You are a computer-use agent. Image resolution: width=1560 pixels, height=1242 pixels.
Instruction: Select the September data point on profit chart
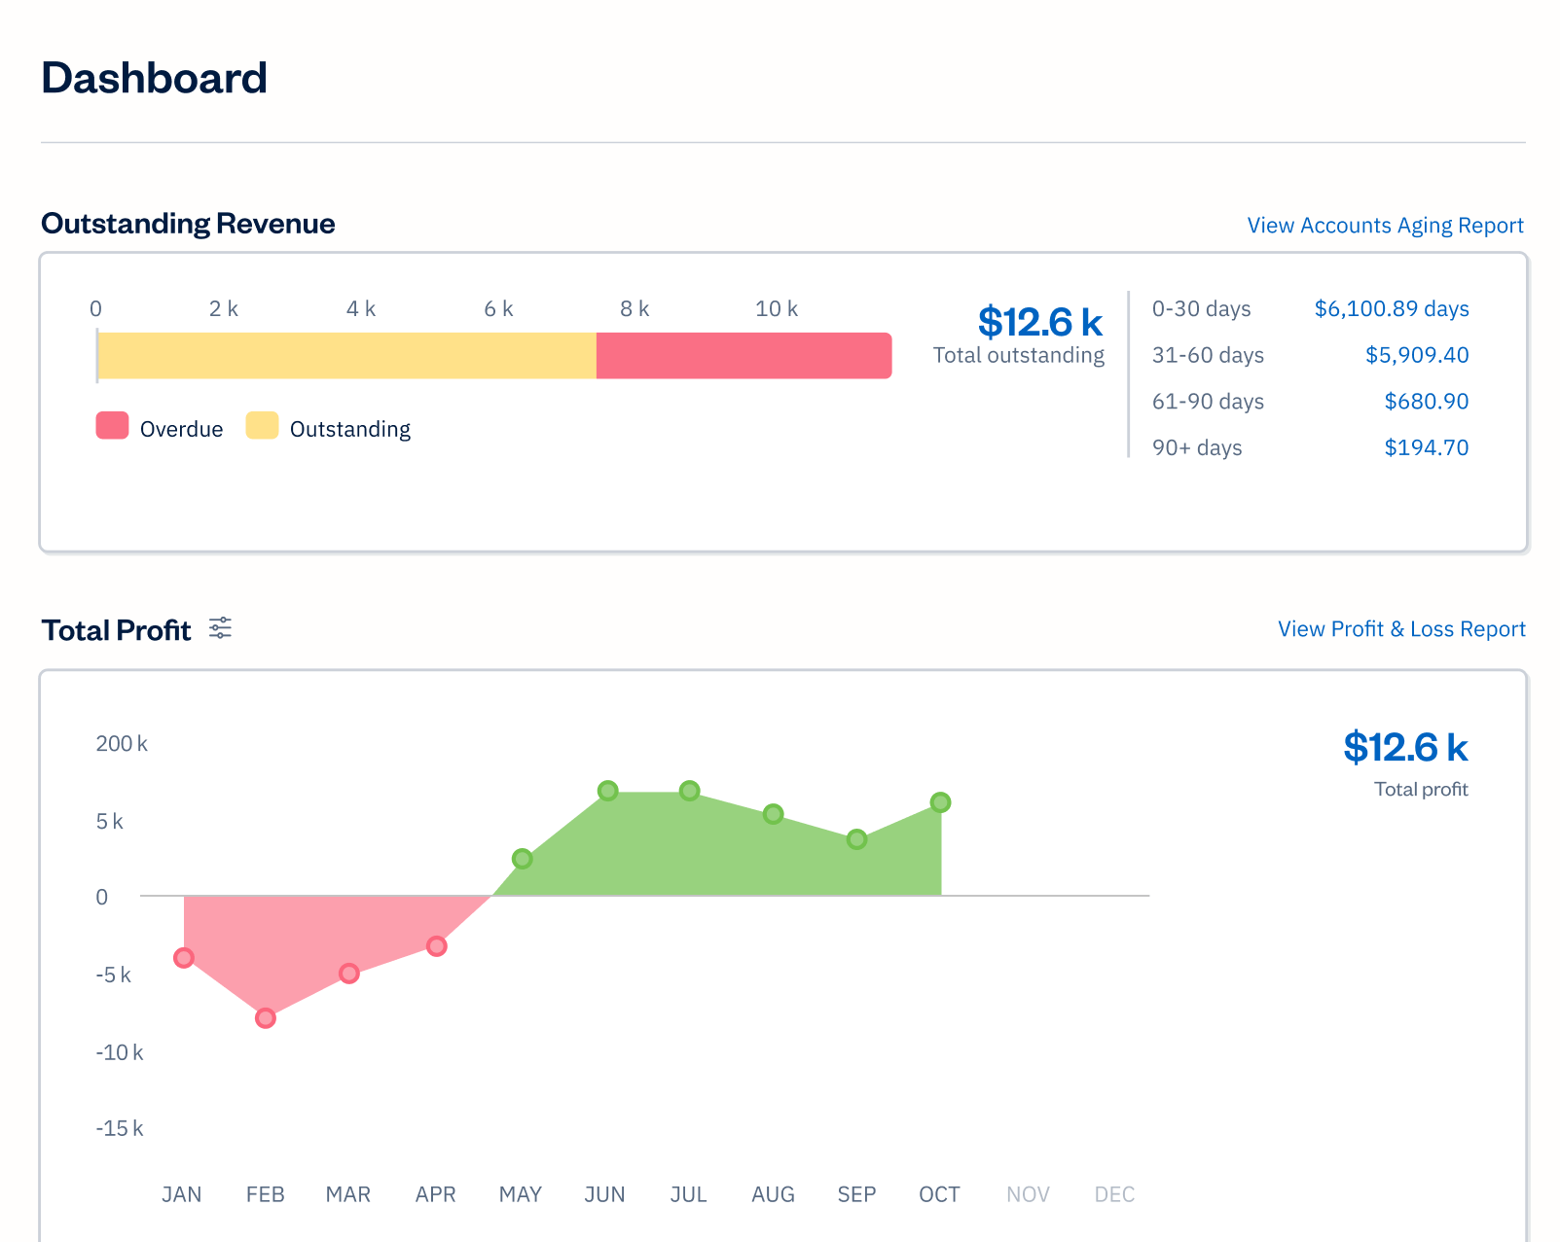tap(857, 839)
